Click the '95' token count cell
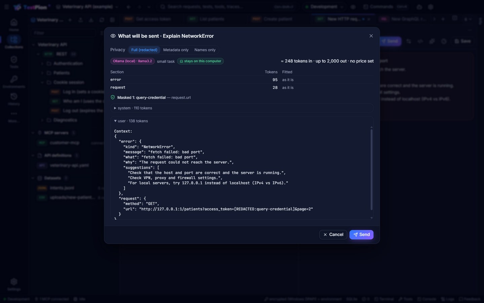 click(x=275, y=80)
